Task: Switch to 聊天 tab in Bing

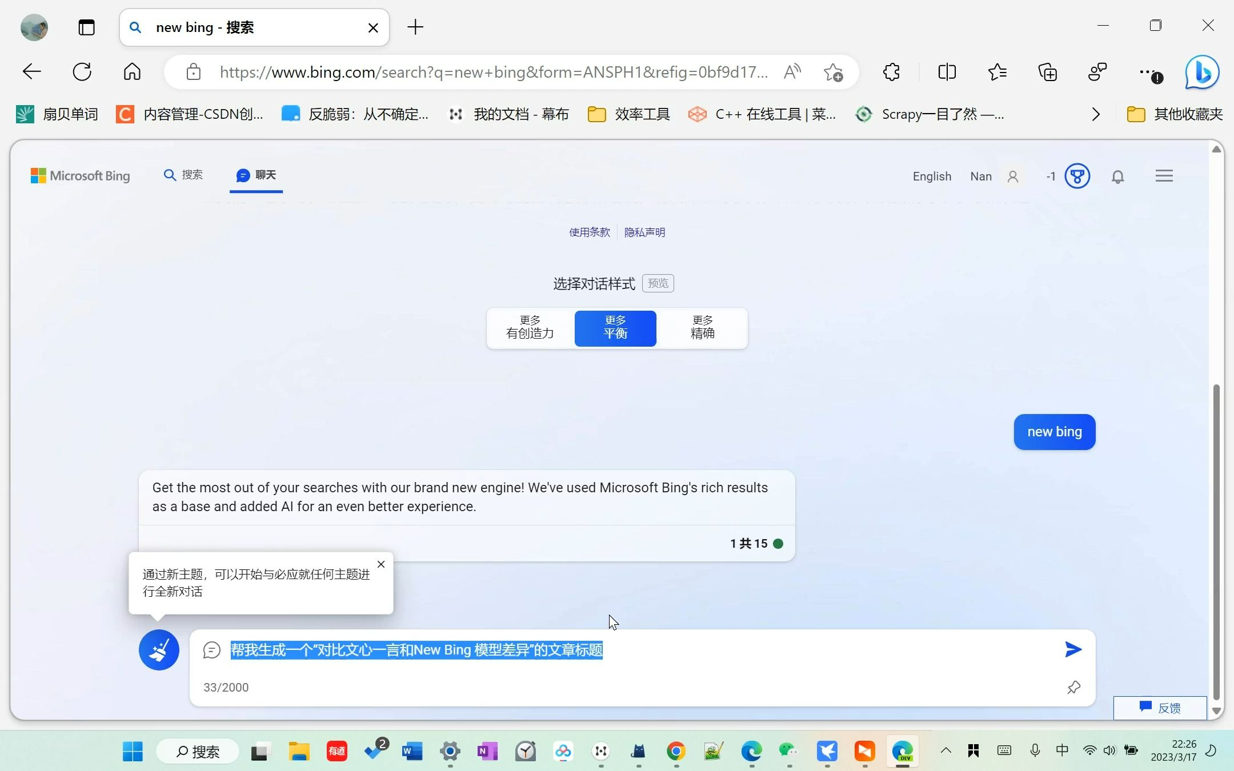Action: pyautogui.click(x=256, y=175)
